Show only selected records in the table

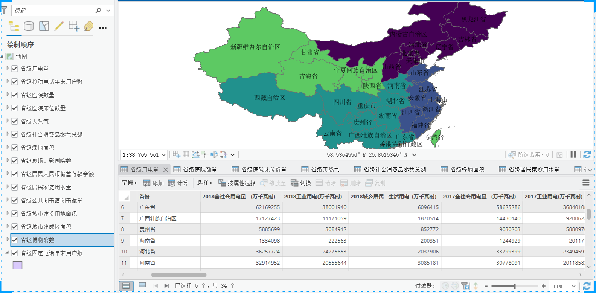pyautogui.click(x=142, y=285)
